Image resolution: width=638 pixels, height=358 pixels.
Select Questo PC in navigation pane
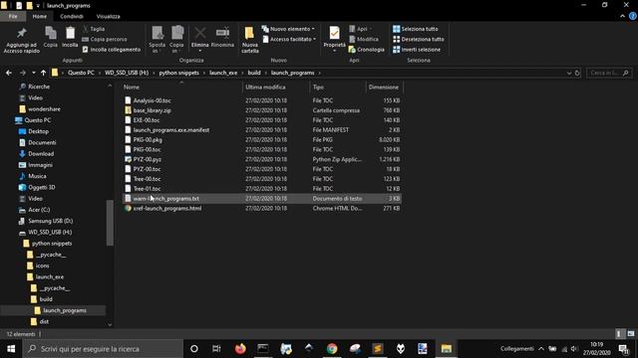click(x=38, y=120)
